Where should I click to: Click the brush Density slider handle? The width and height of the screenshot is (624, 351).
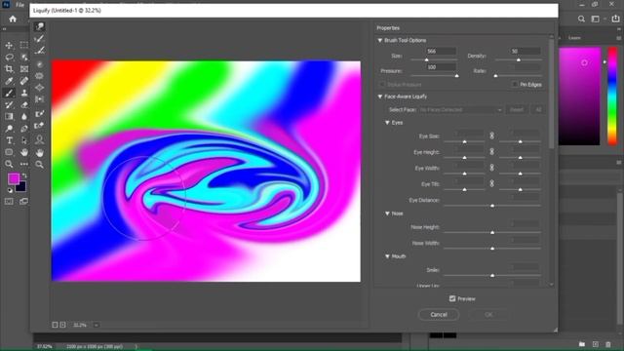point(518,59)
